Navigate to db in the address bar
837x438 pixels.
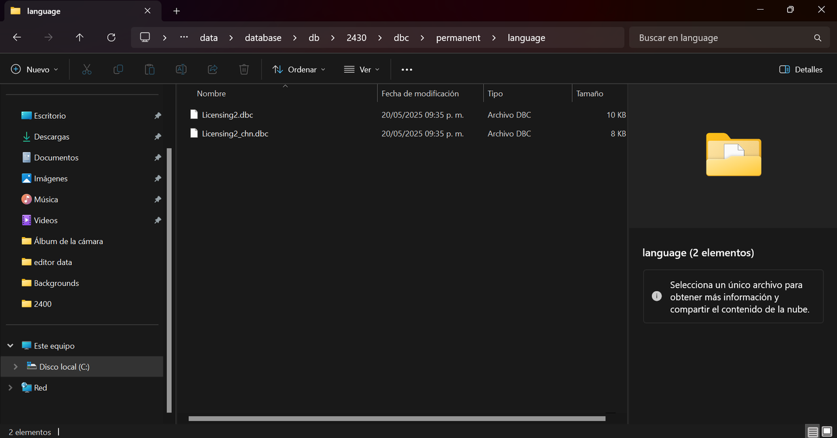pyautogui.click(x=314, y=38)
